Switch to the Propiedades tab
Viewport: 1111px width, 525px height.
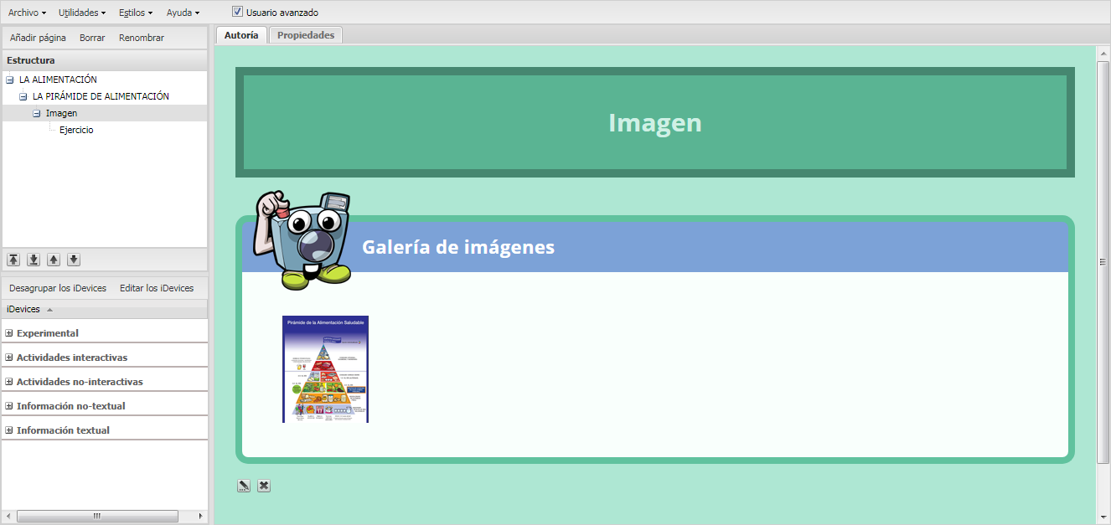pyautogui.click(x=306, y=35)
